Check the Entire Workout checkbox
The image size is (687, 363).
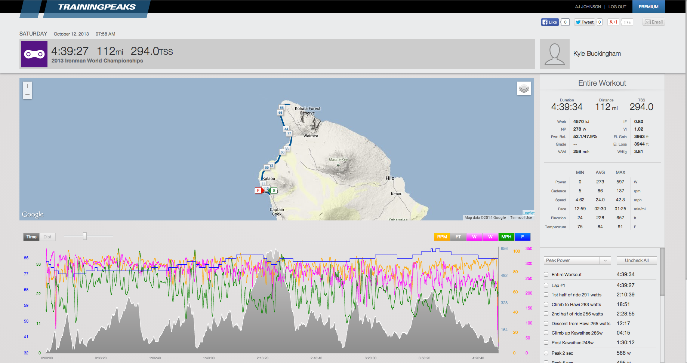[x=546, y=274]
